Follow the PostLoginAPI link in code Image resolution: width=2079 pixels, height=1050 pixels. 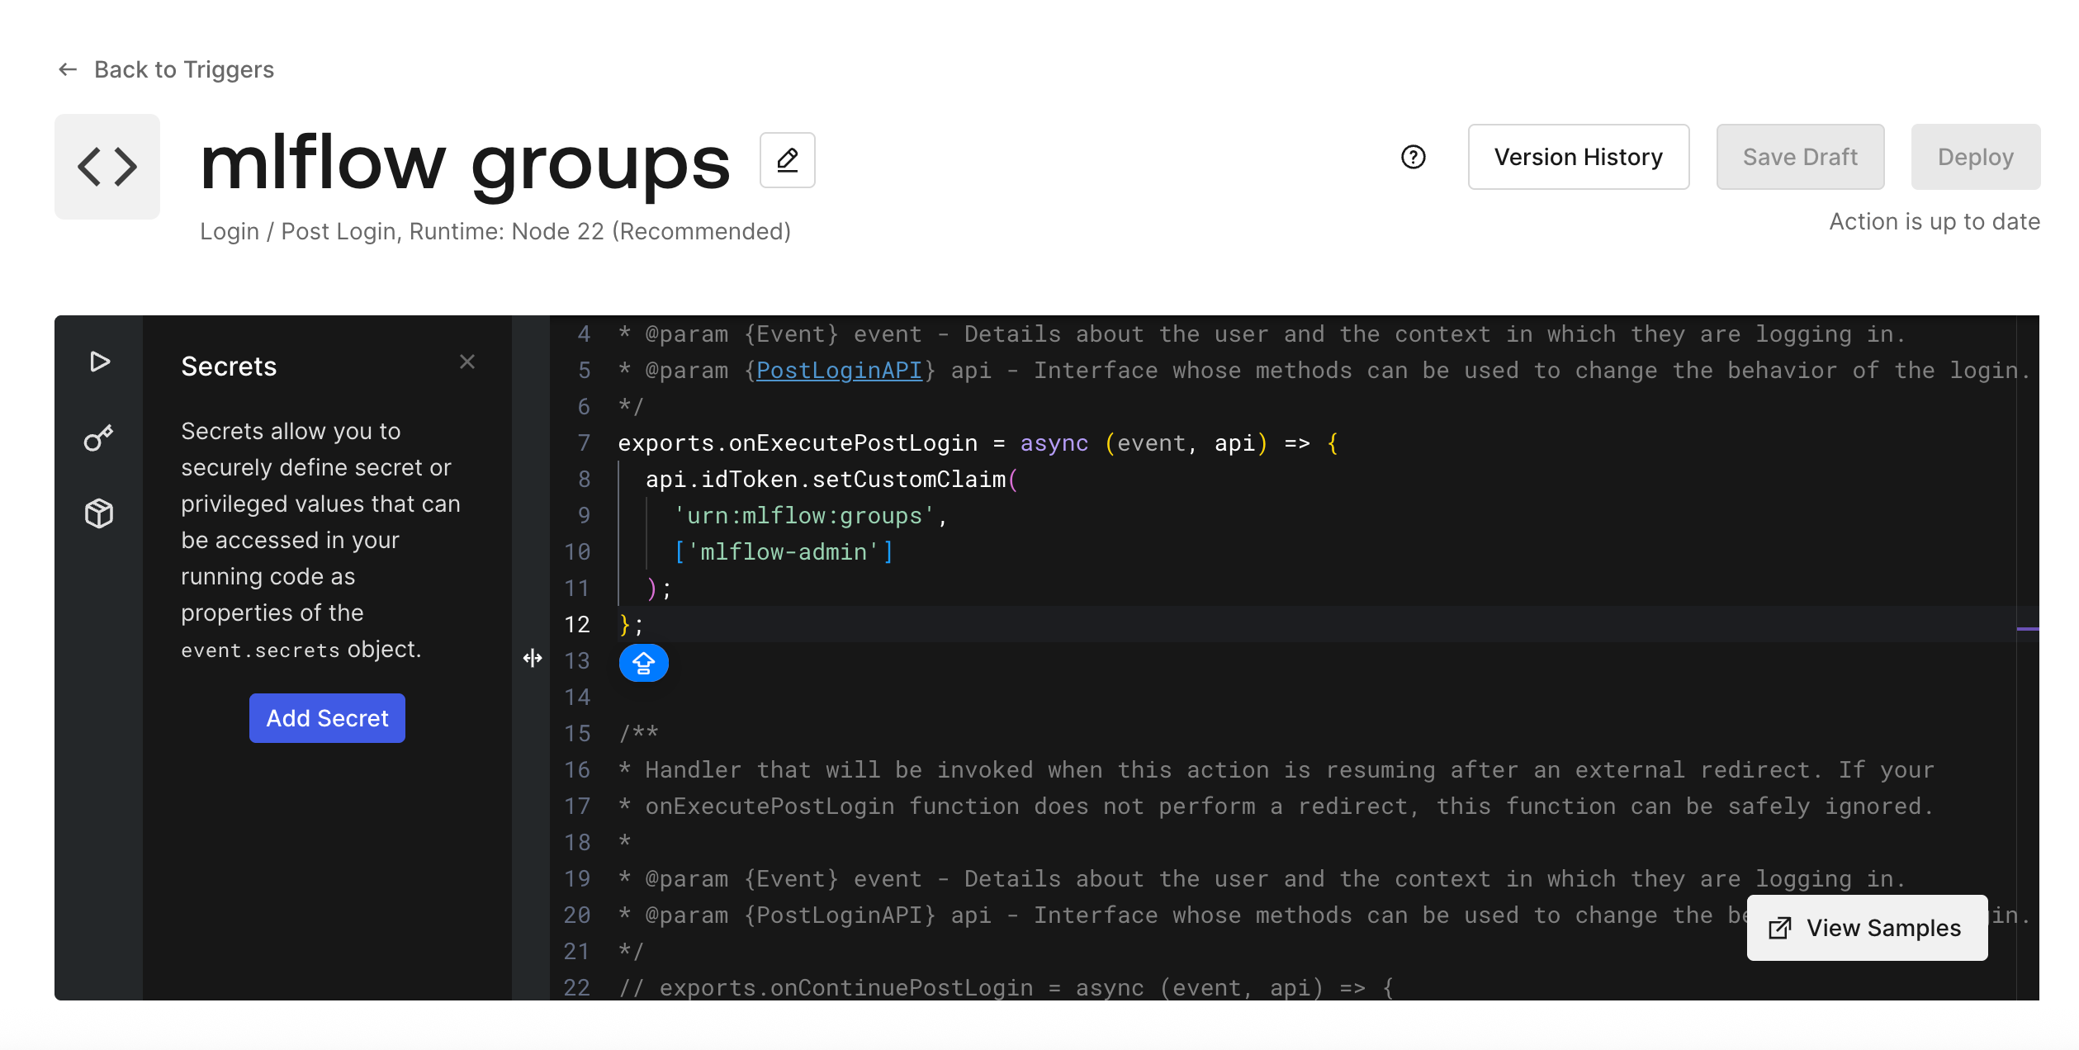838,371
